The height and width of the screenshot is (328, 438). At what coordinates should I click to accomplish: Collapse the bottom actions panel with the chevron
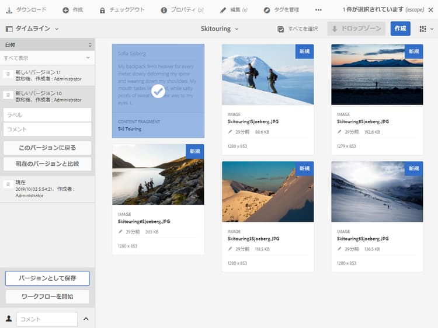click(86, 319)
